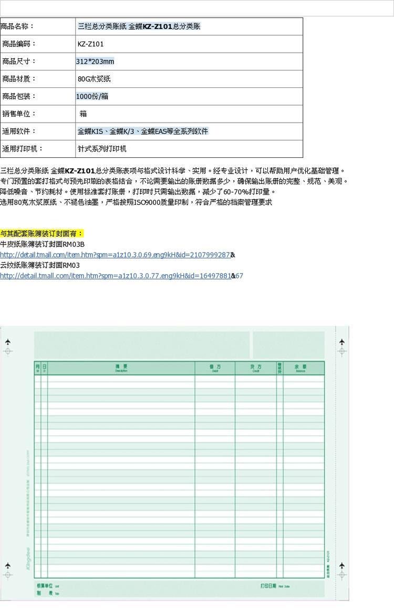Click description line starting 选用80克木浆原纸
Screen dimensions: 394x611
pyautogui.click(x=136, y=202)
